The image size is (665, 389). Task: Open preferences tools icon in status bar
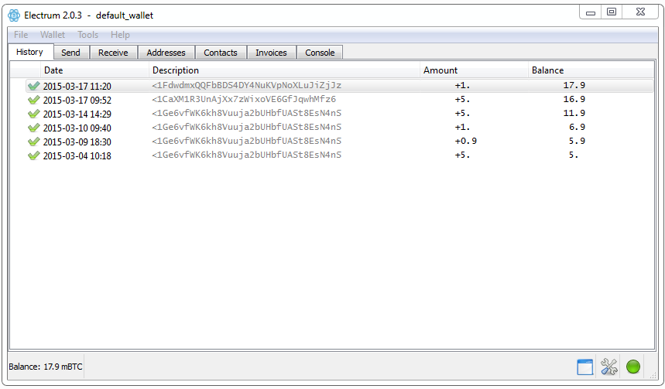tap(609, 367)
